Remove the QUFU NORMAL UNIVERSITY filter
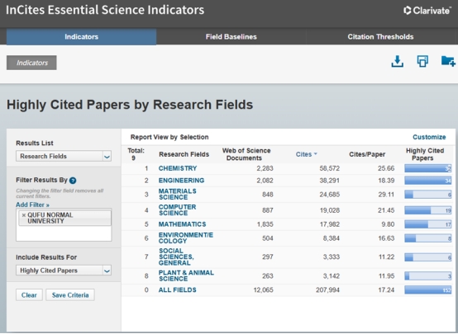The image size is (458, 334). point(24,215)
